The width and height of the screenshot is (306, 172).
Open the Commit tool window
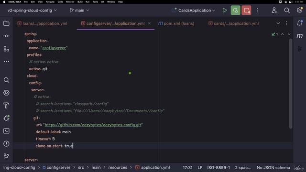pos(6,36)
